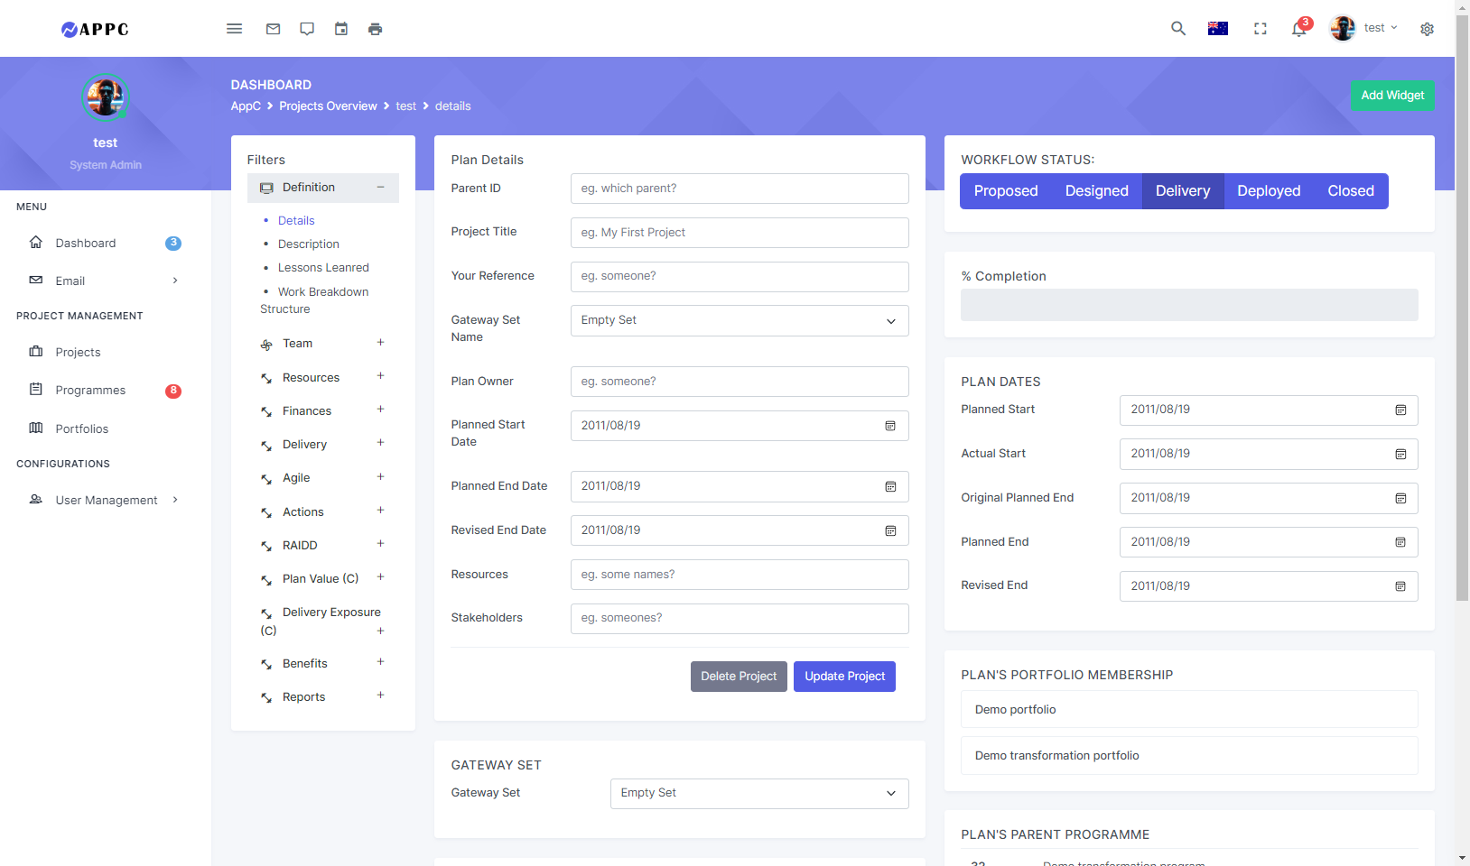The width and height of the screenshot is (1470, 866).
Task: Open the search magnifier icon
Action: [1178, 29]
